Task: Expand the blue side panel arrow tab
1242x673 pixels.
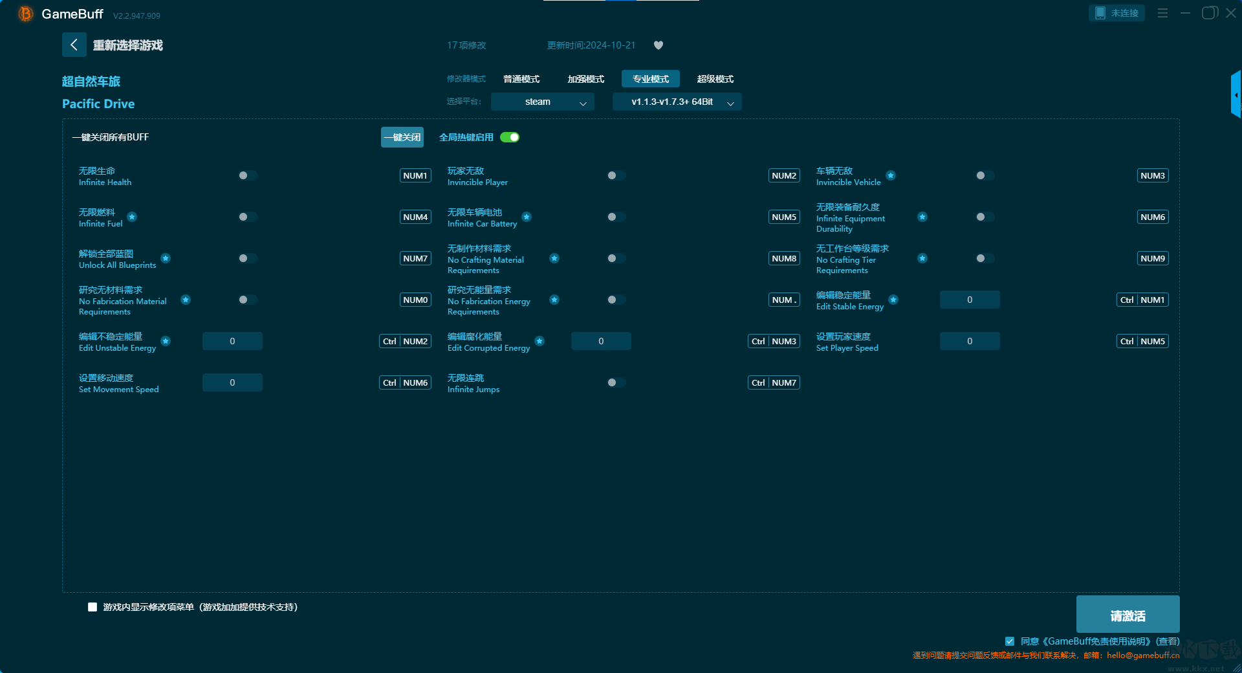Action: (1236, 95)
